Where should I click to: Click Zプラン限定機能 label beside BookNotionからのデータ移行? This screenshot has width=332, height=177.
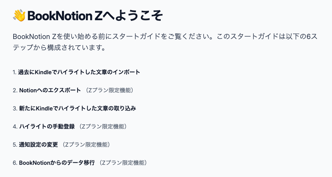tap(123, 163)
